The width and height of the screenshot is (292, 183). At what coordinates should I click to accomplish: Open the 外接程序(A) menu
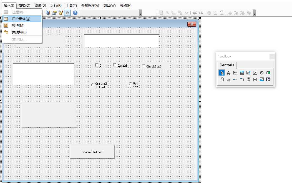(x=90, y=5)
